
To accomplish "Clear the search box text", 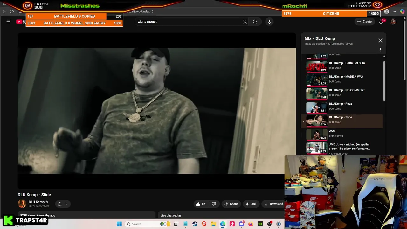I will tap(245, 22).
